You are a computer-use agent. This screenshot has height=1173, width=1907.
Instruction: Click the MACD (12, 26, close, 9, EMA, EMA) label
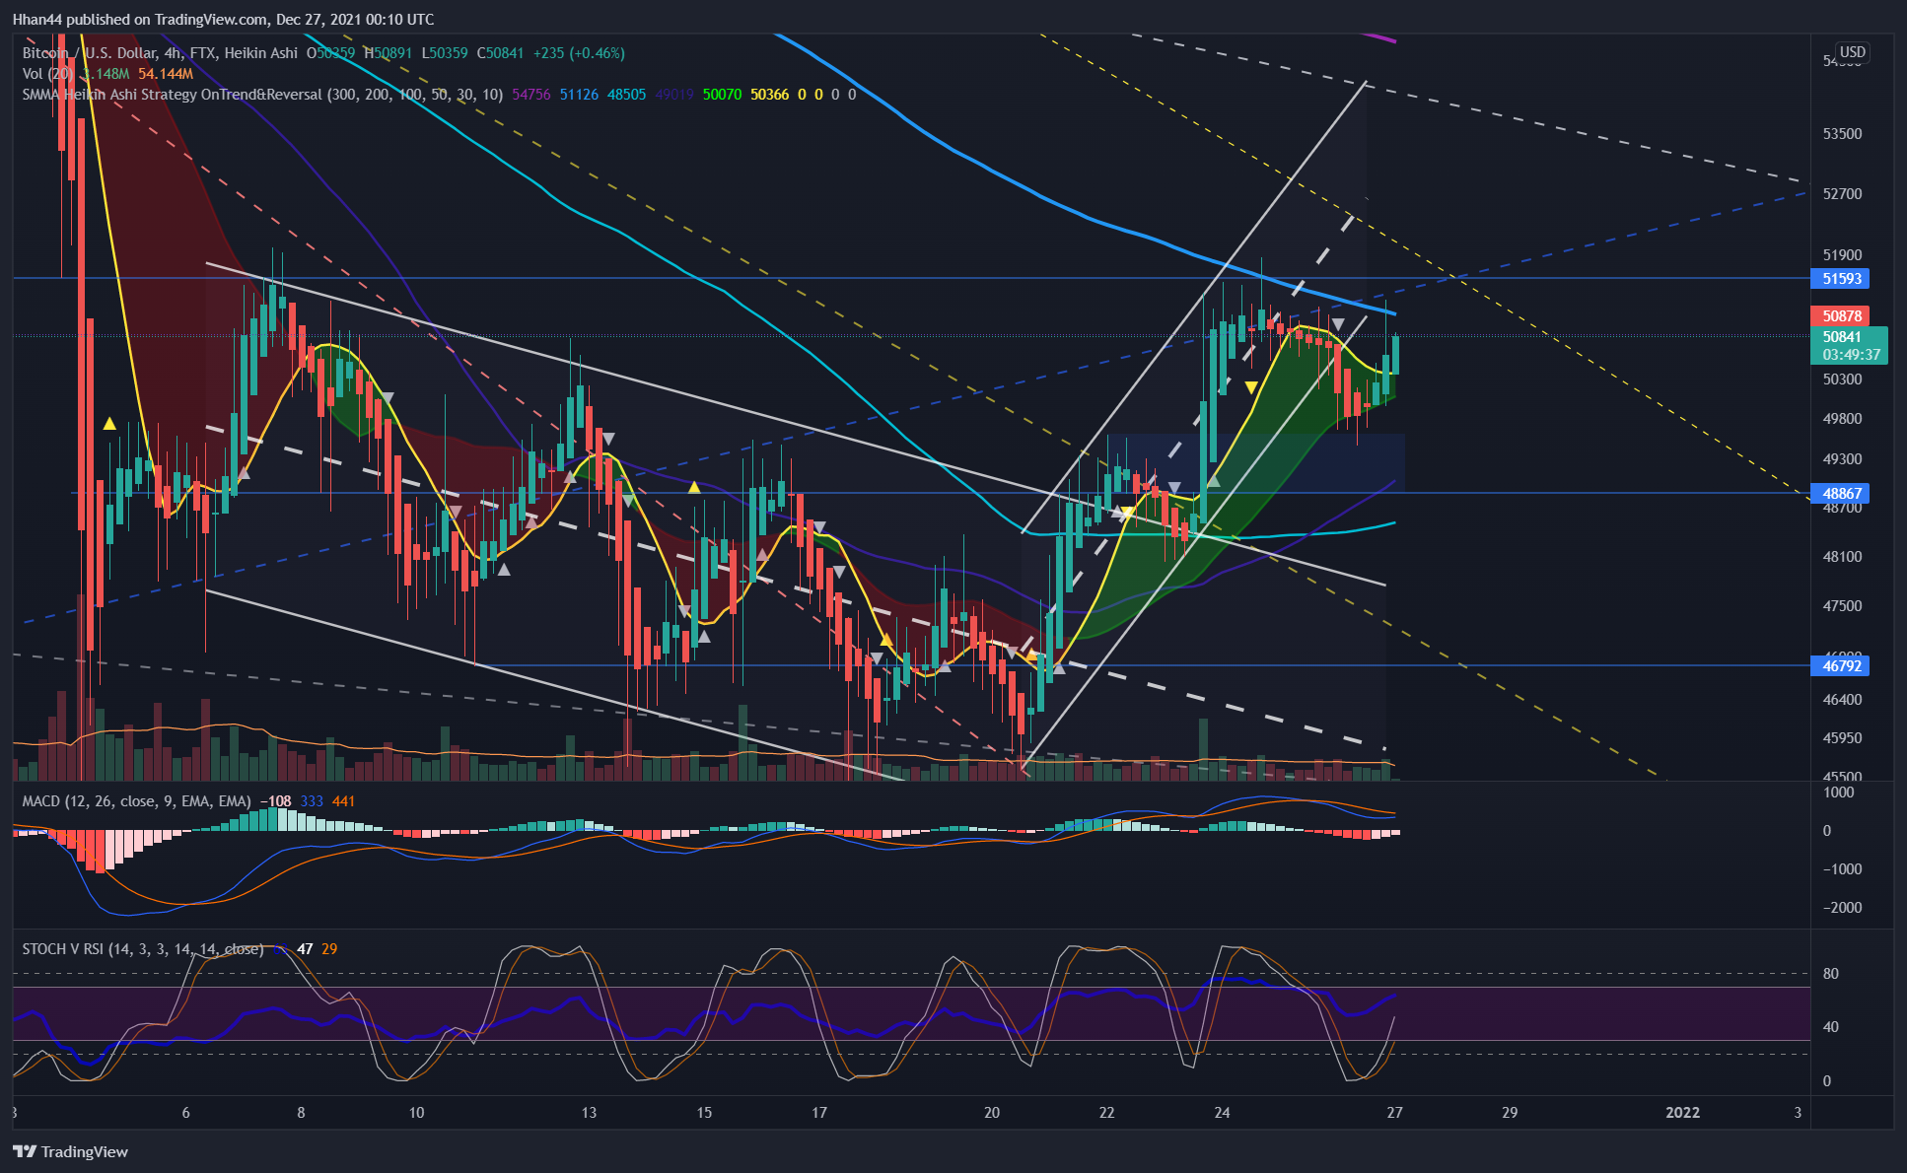click(137, 801)
